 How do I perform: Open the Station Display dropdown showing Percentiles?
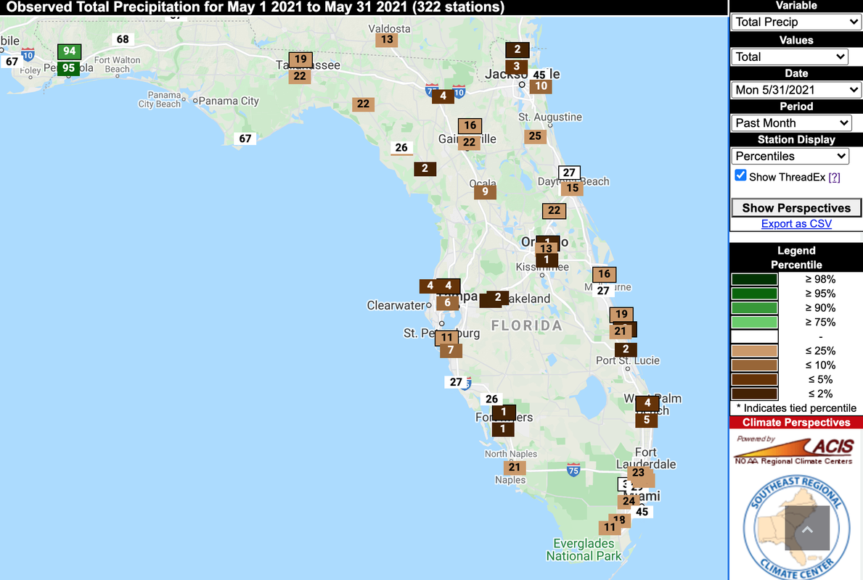pyautogui.click(x=789, y=156)
